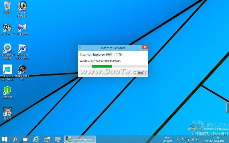The height and width of the screenshot is (143, 229).
Task: Click the dialog's green progress bar
Action: point(113,67)
